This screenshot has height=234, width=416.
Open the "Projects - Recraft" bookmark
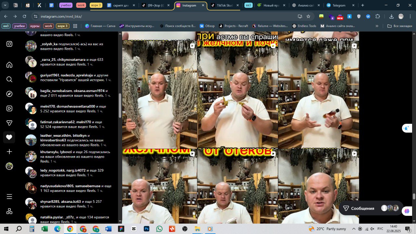[x=233, y=26]
